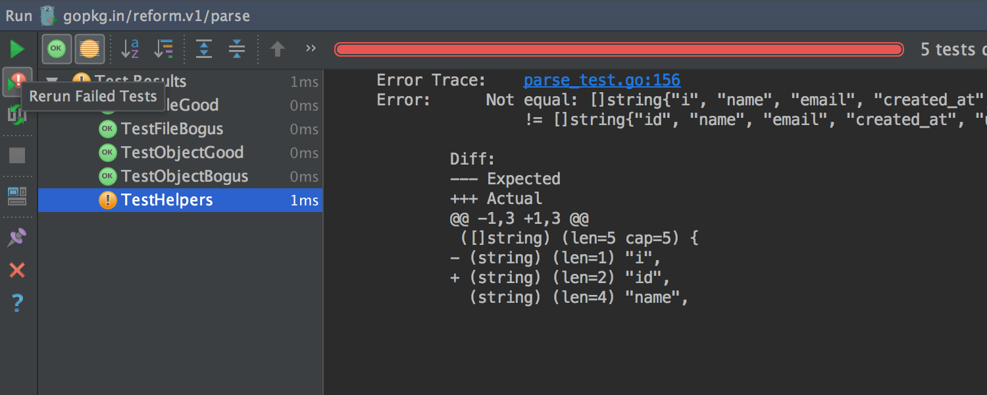Viewport: 987px width, 395px height.
Task: Toggle the Show Ignored tests striped button
Action: (89, 49)
